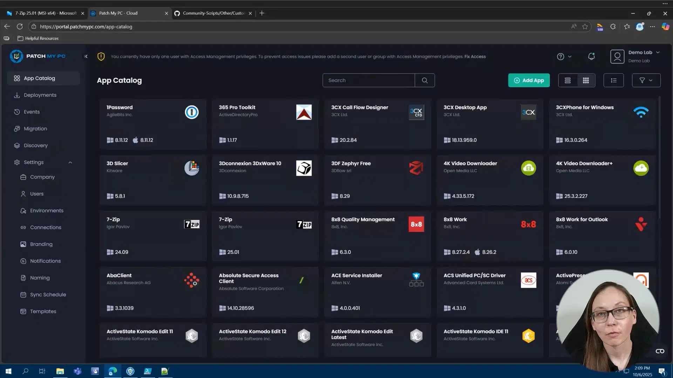Click the sort order list icon

coord(613,80)
